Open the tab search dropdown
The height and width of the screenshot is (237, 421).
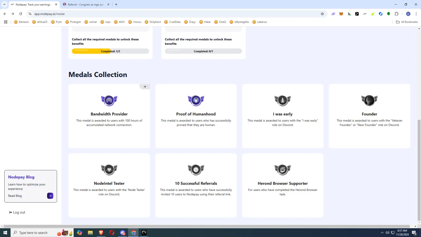pos(4,5)
